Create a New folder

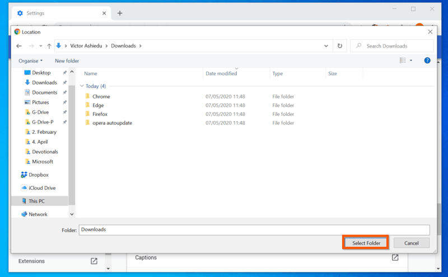point(67,61)
